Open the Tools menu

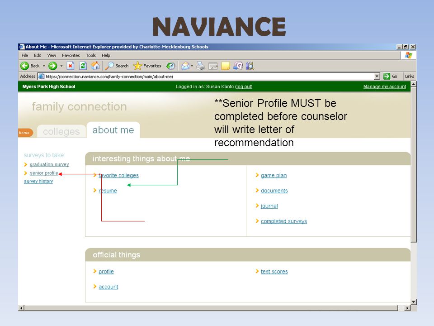click(91, 55)
